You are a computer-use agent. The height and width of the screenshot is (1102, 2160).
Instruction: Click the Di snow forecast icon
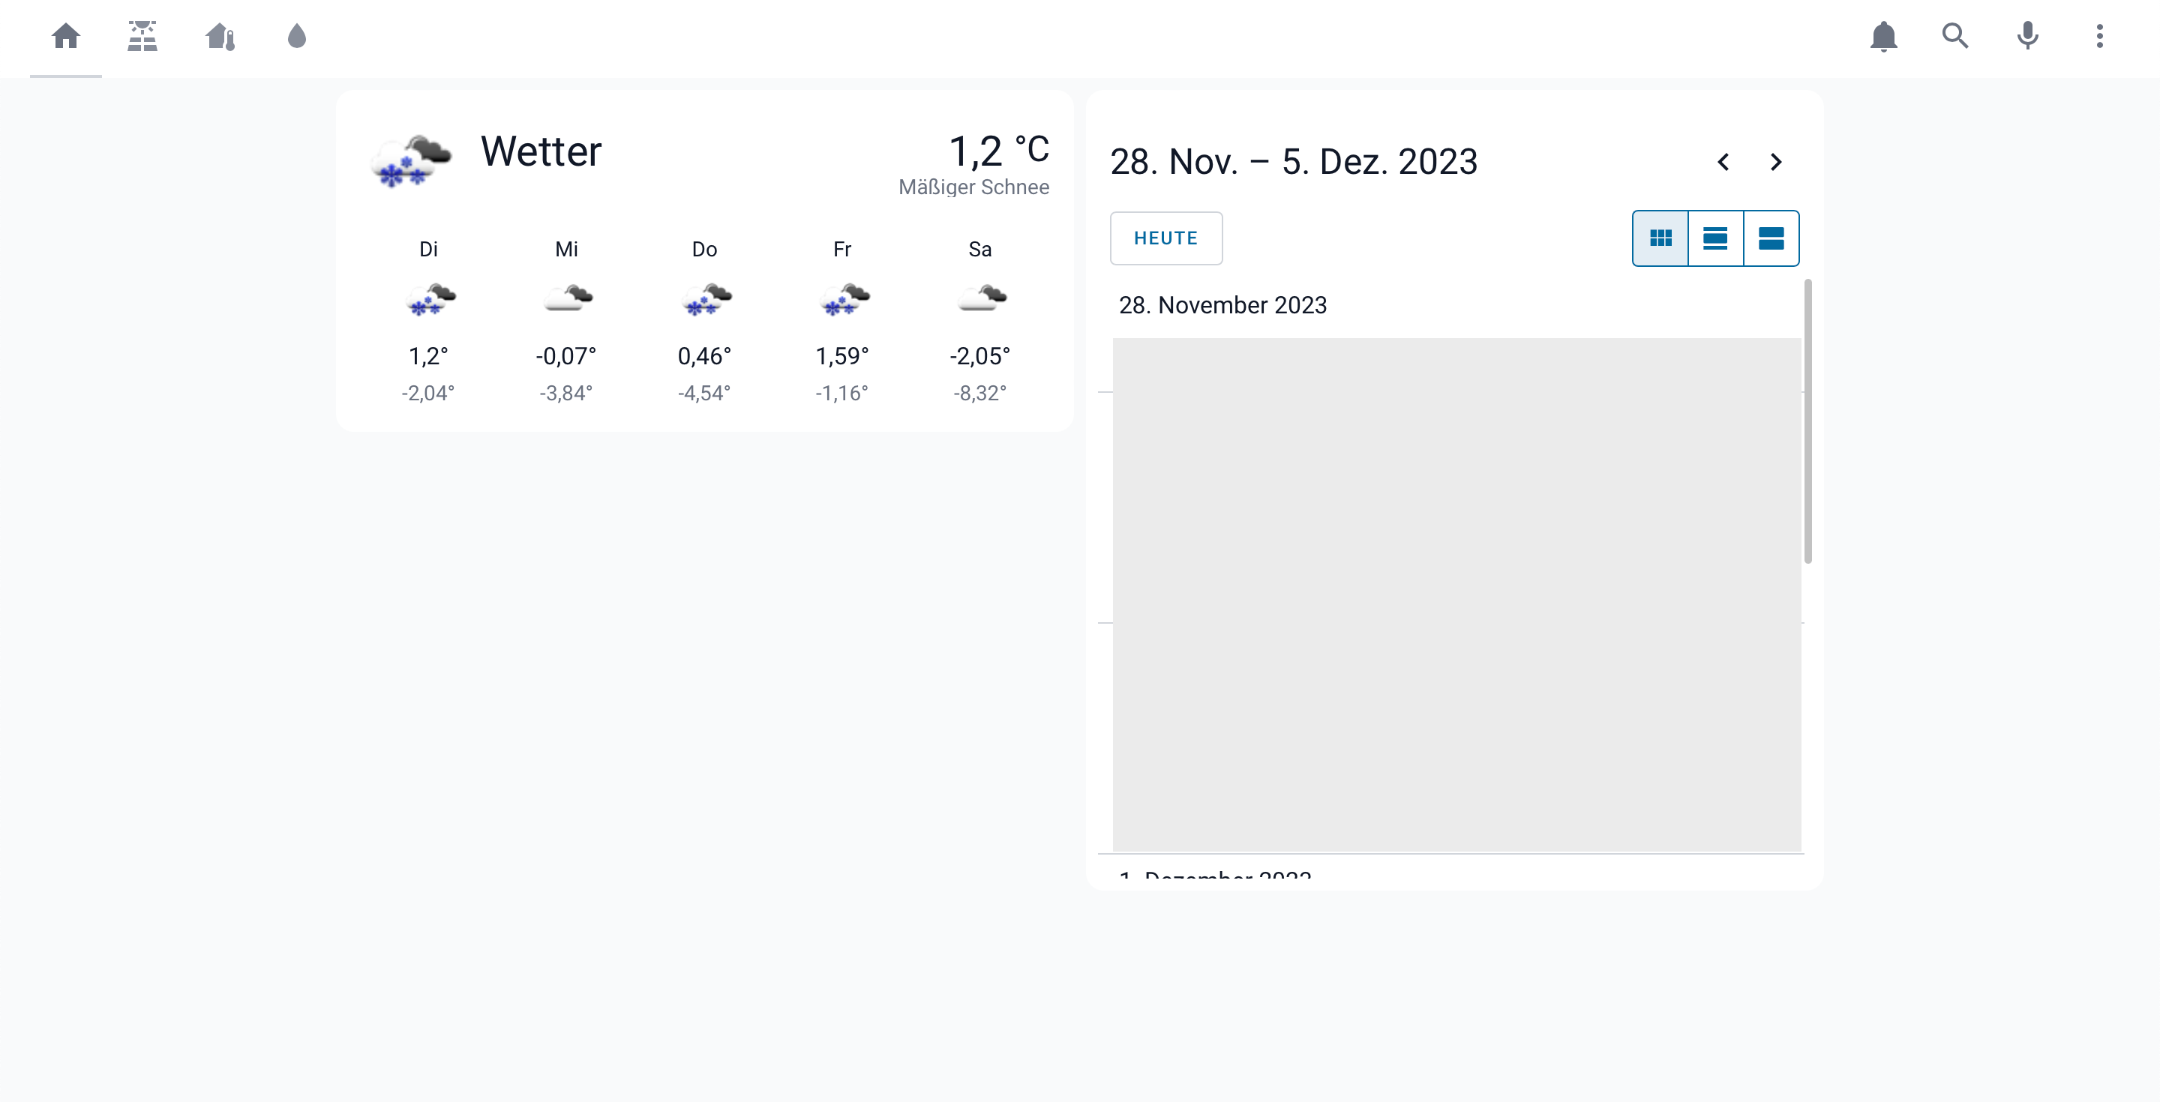[x=429, y=299]
